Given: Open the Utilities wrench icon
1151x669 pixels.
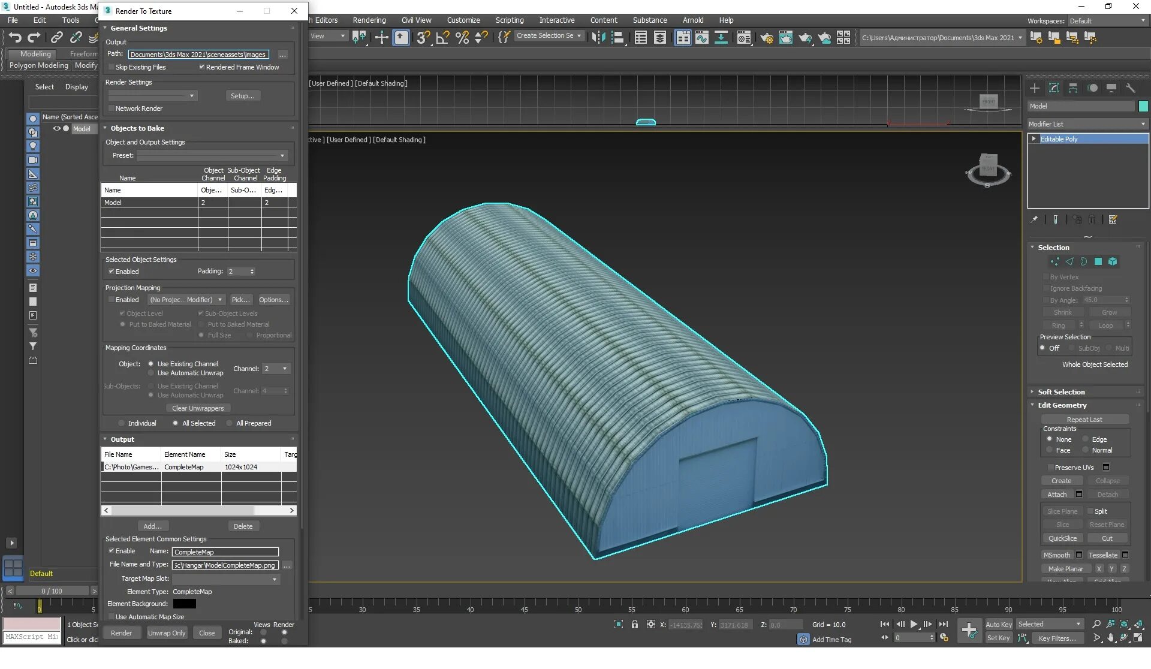Looking at the screenshot, I should pos(1131,88).
